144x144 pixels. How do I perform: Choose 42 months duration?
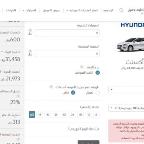pos(48,115)
